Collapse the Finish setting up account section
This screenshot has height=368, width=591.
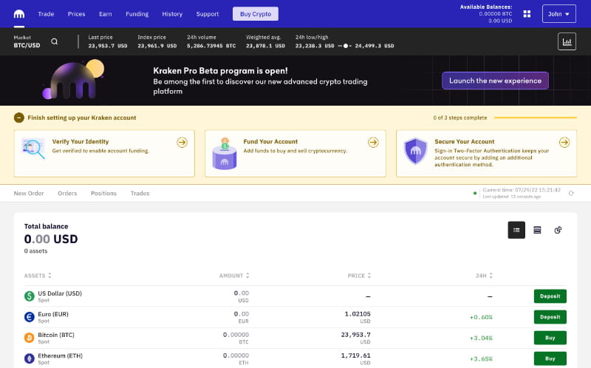tap(18, 117)
